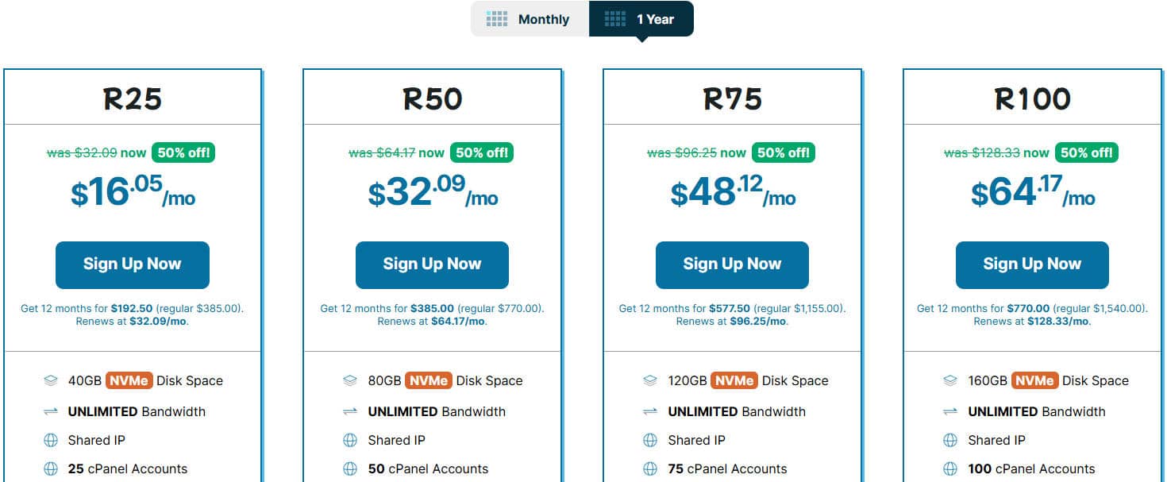This screenshot has width=1167, height=482.
Task: Sign up for the R75 plan
Action: click(732, 265)
